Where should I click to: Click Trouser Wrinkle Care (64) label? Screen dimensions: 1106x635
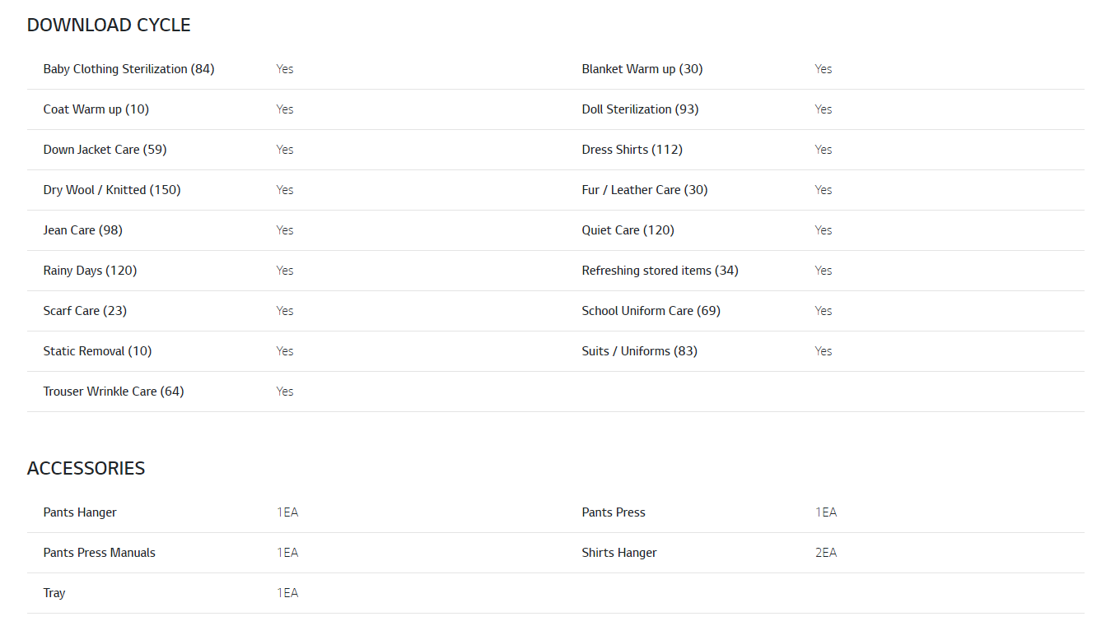(x=114, y=392)
